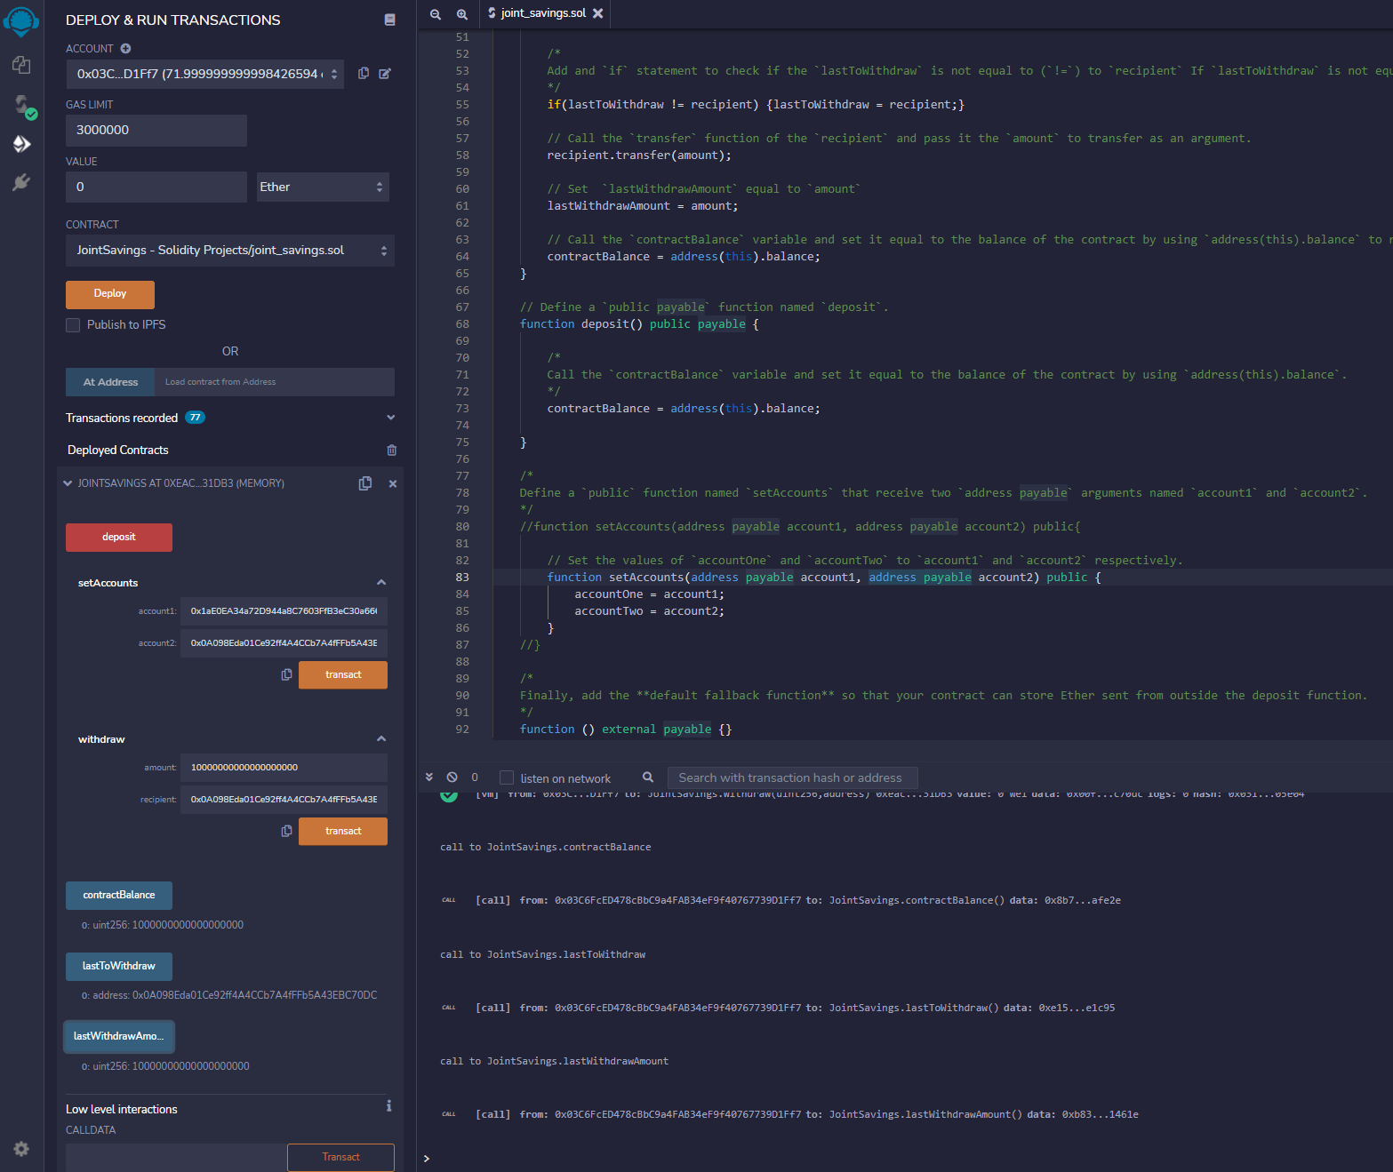This screenshot has height=1172, width=1393.
Task: Click transactions recorded 77 badge
Action: click(195, 418)
